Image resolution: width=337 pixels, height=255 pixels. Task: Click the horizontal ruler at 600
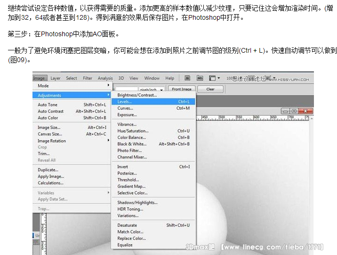[x=256, y=118]
